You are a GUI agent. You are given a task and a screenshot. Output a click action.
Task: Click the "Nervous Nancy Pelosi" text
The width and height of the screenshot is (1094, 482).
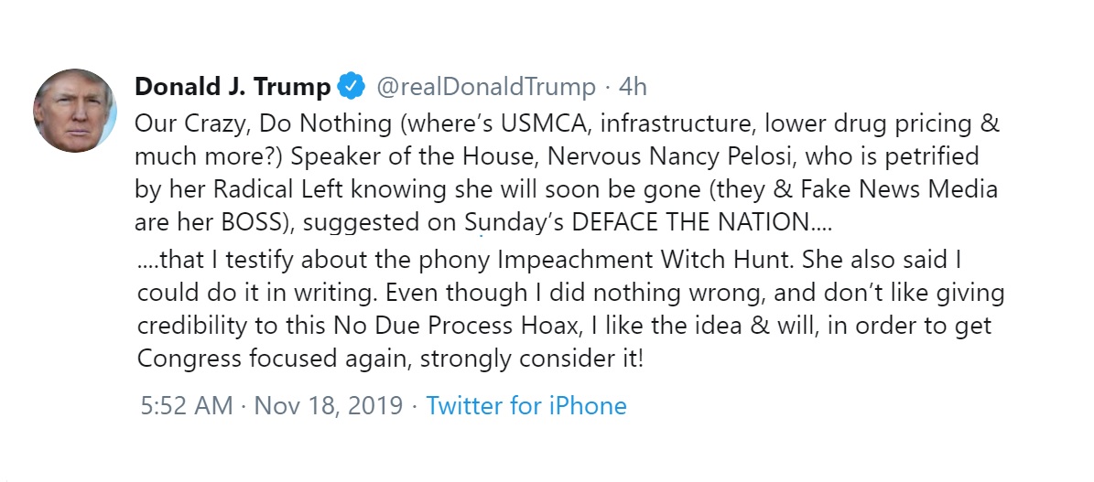point(670,157)
